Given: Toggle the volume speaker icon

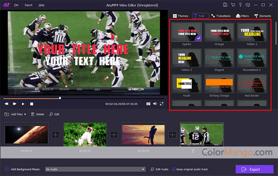Looking at the screenshot, I should [155, 103].
